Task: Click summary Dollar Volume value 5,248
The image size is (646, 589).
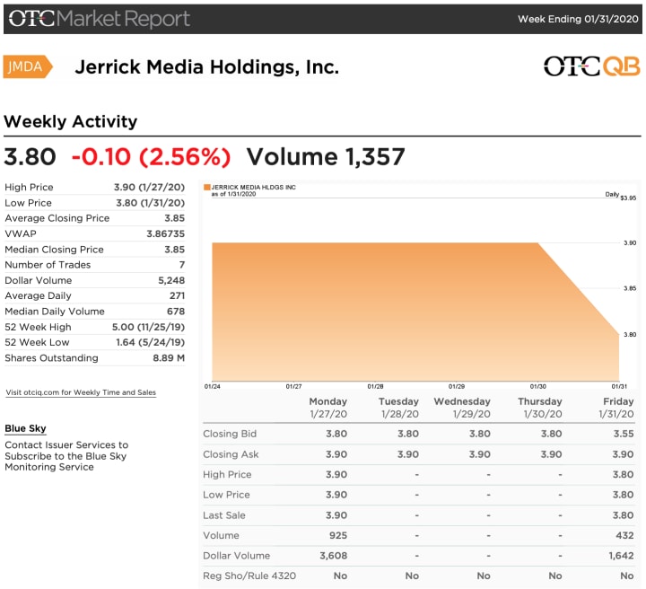Action: [x=171, y=280]
